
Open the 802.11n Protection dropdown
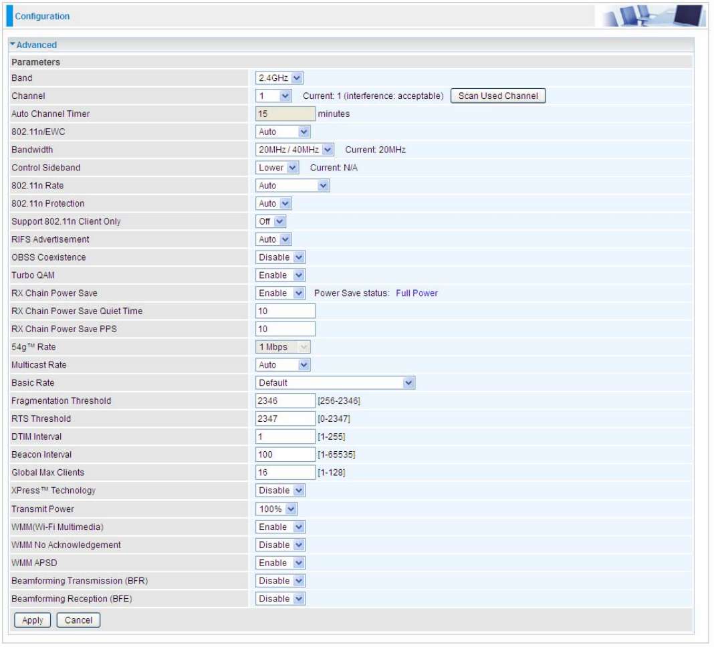tap(274, 204)
